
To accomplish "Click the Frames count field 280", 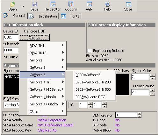I will pos(140,92).
